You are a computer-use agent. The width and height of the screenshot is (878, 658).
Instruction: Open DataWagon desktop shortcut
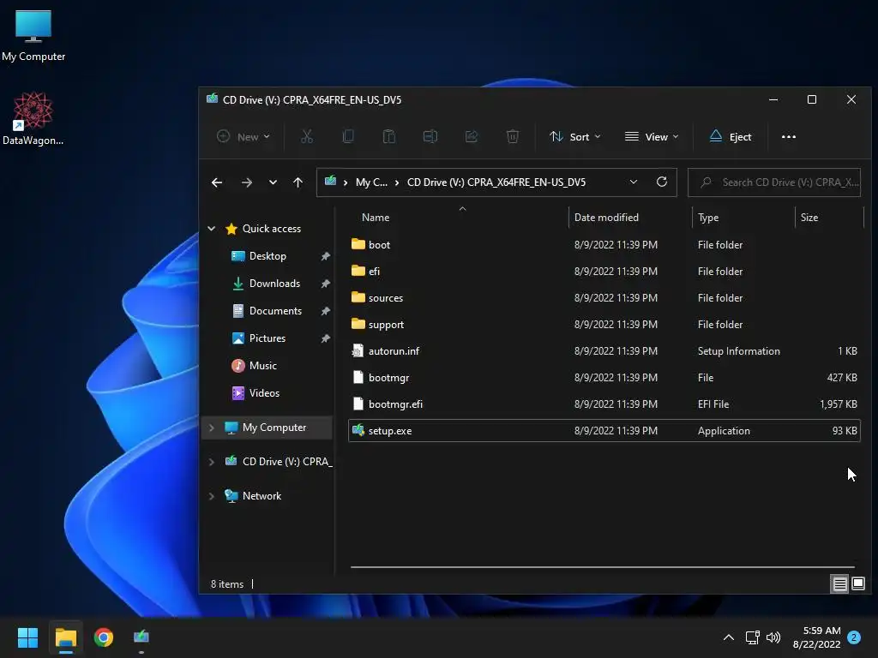coord(33,118)
